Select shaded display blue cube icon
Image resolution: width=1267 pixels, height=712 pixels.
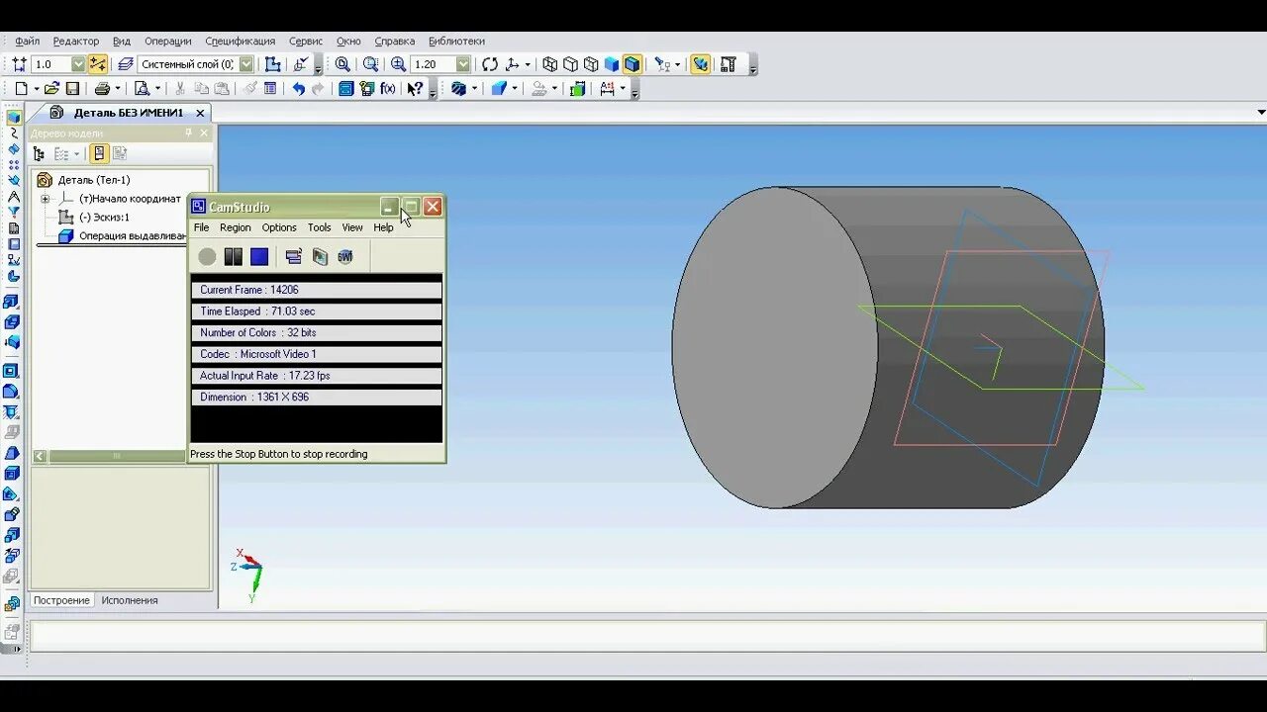pos(611,64)
